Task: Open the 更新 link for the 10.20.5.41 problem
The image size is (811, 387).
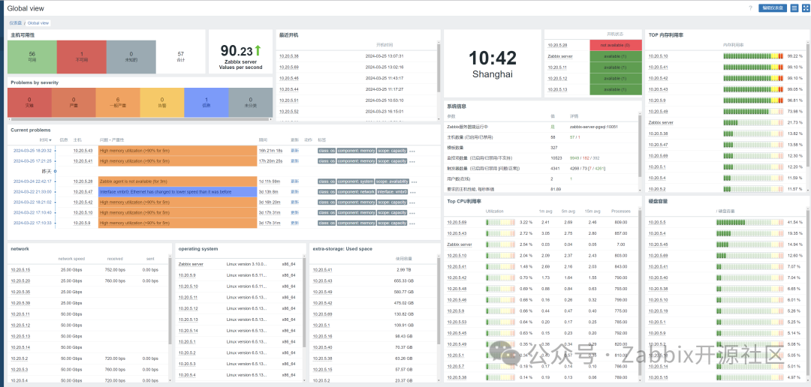Action: pos(295,161)
